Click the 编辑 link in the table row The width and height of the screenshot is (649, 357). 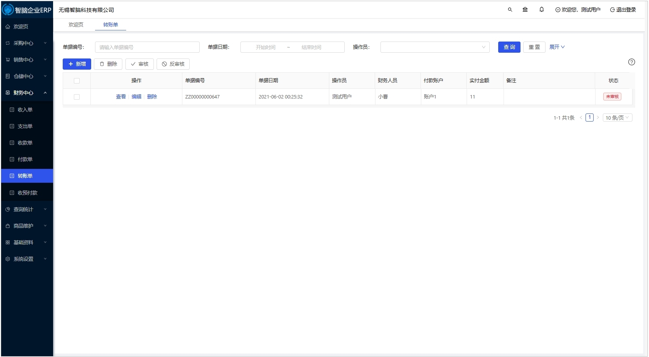coord(136,97)
